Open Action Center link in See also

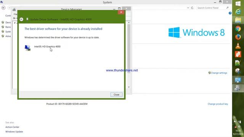[12, 127]
